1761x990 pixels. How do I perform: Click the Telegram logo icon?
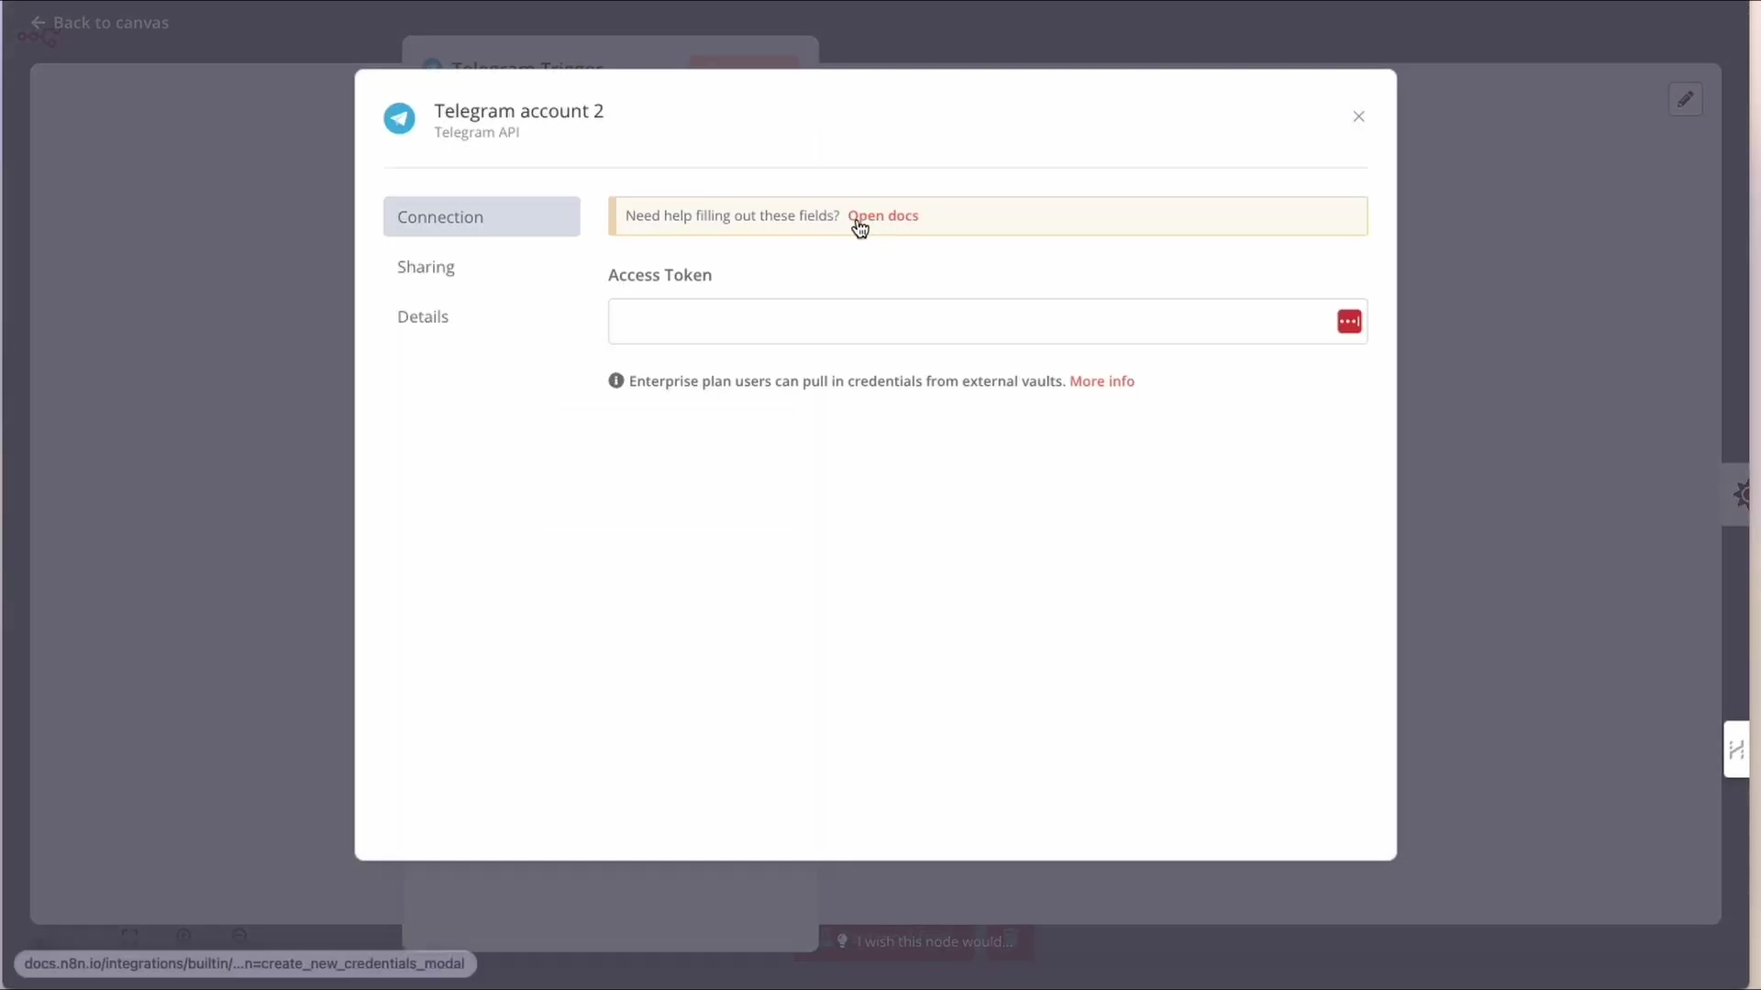(x=399, y=119)
